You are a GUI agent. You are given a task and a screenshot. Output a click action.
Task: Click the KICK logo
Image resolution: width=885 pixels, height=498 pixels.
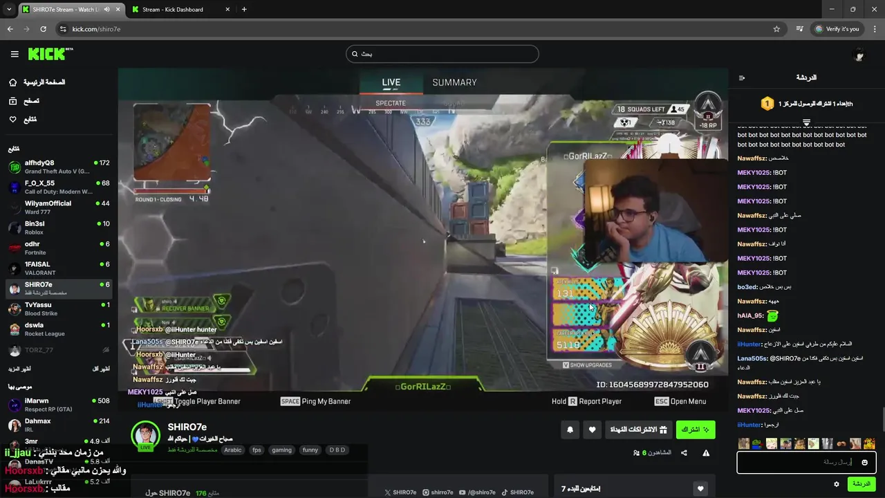[x=50, y=54]
